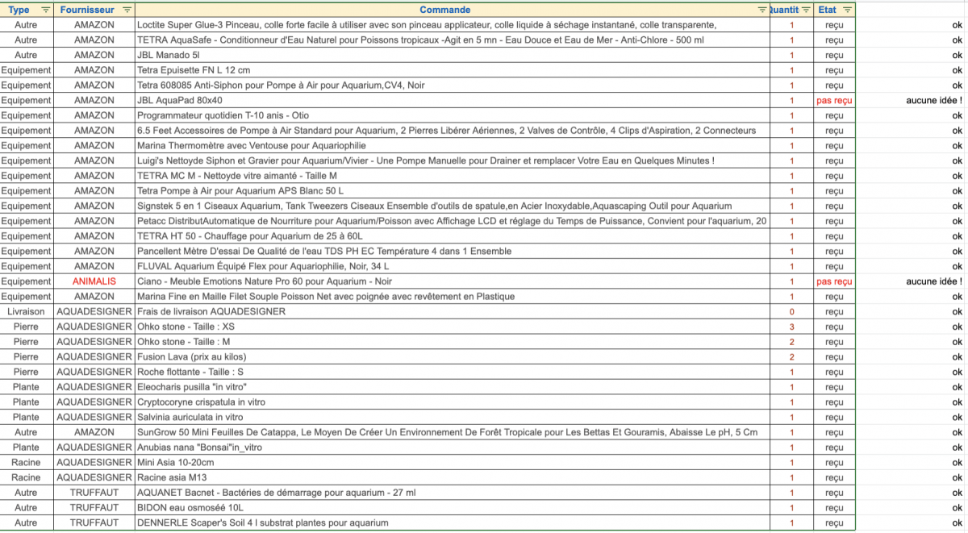
Task: Select the TETRA HT 50 Chauffage cell
Action: [x=453, y=235]
